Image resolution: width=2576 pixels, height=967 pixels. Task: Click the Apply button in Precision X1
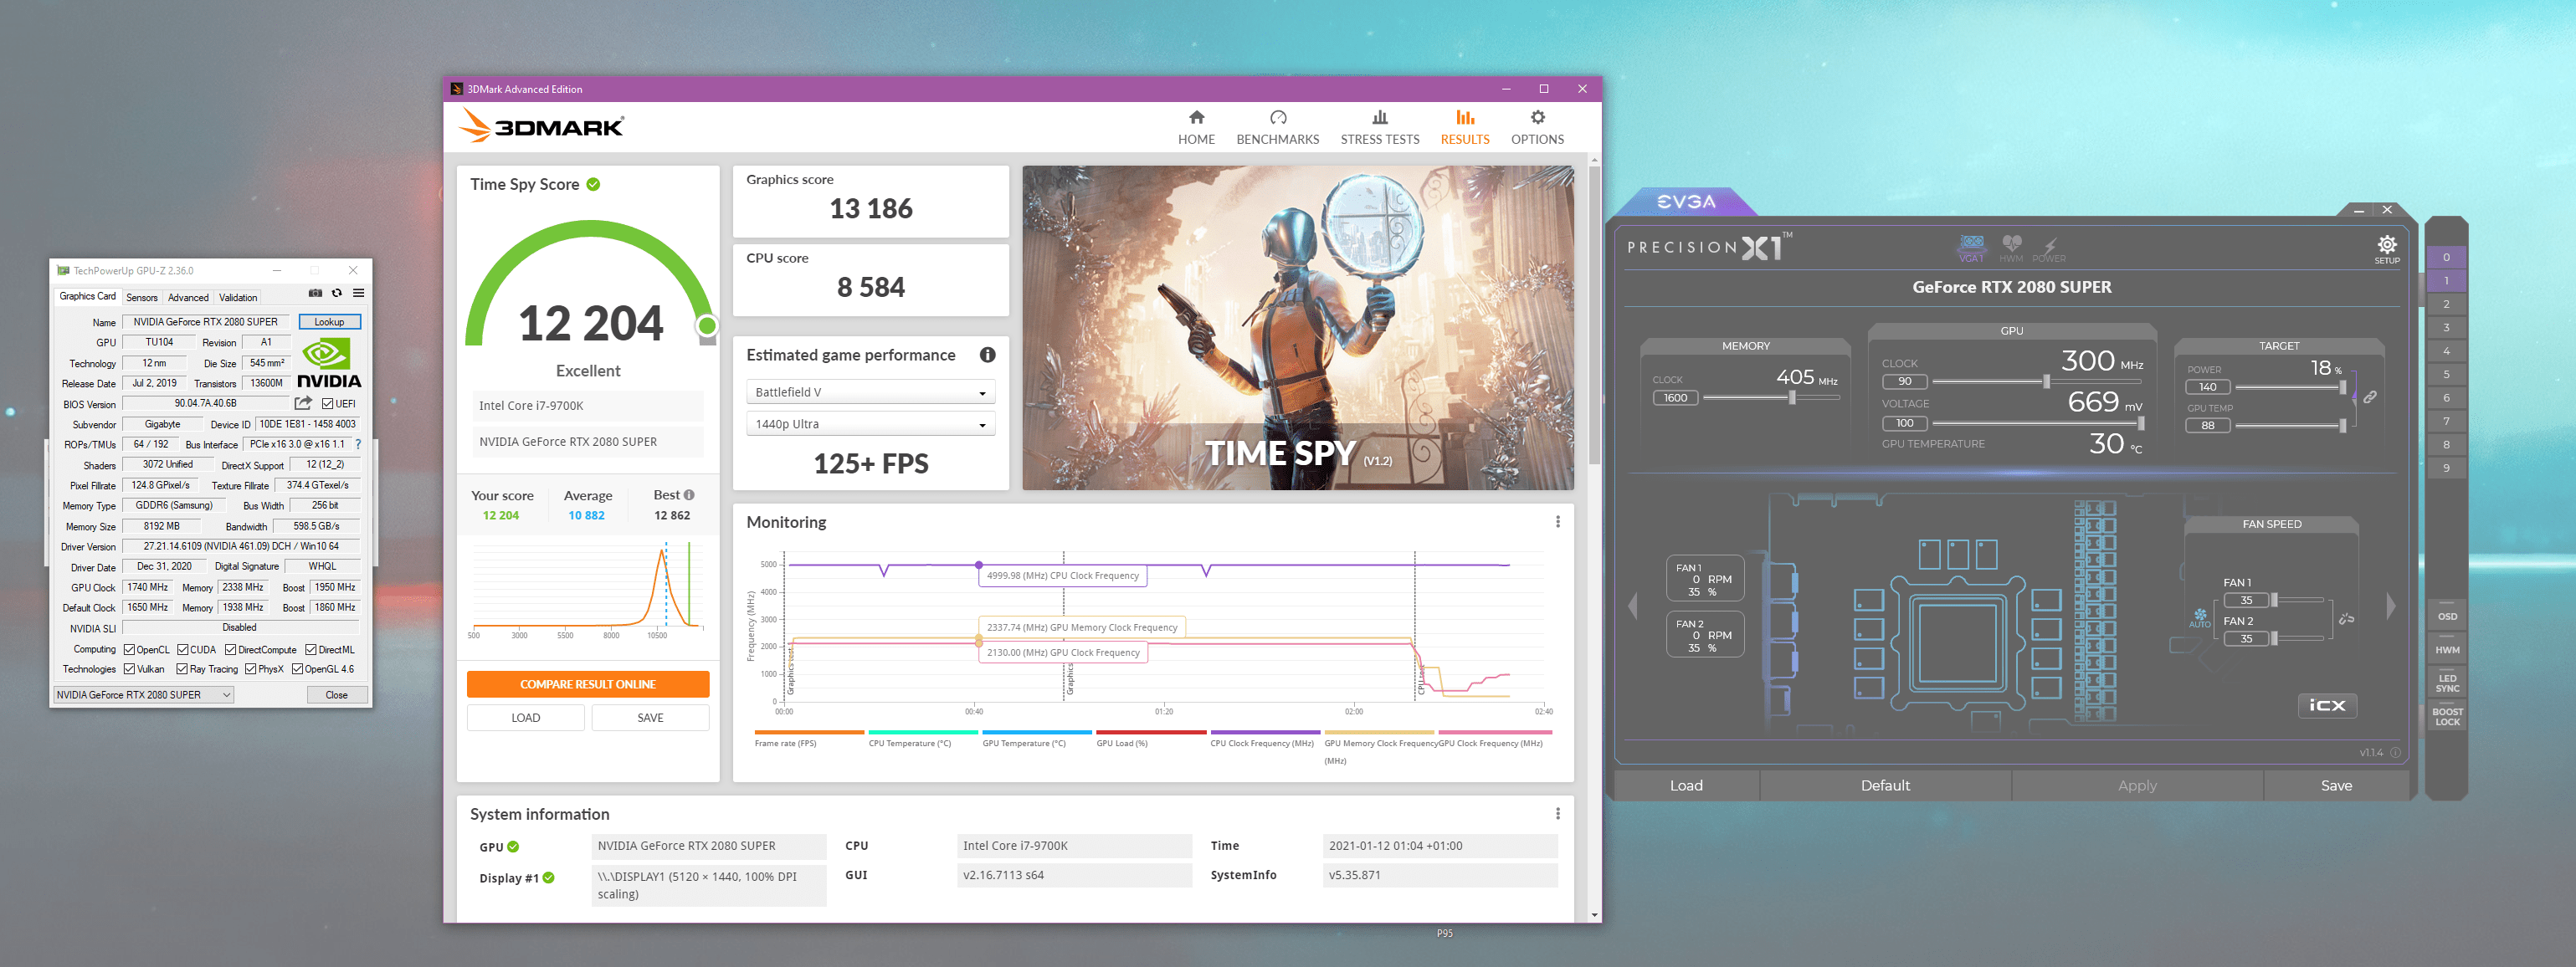click(2137, 786)
